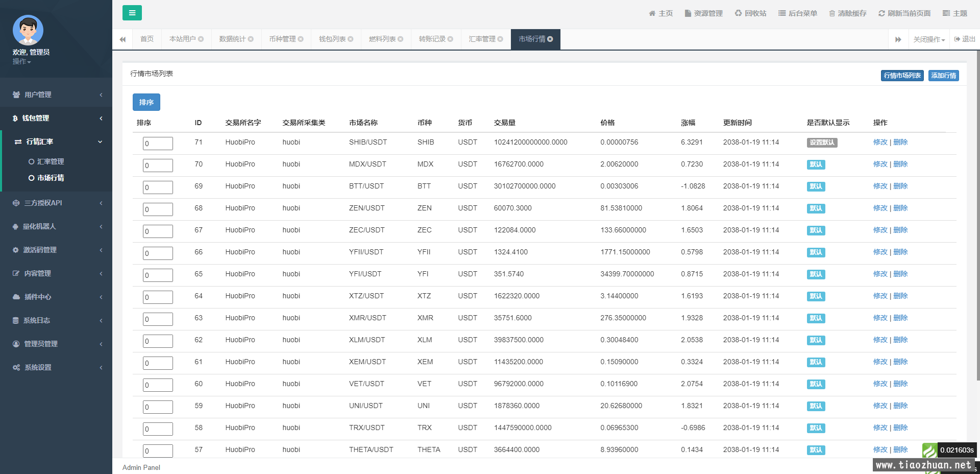Click 行情市场列表 button
Image resolution: width=980 pixels, height=474 pixels.
click(902, 76)
